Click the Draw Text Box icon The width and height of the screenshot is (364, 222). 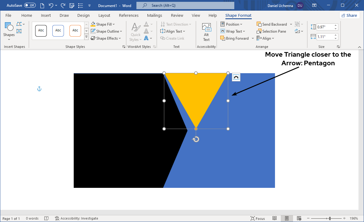(x=19, y=31)
